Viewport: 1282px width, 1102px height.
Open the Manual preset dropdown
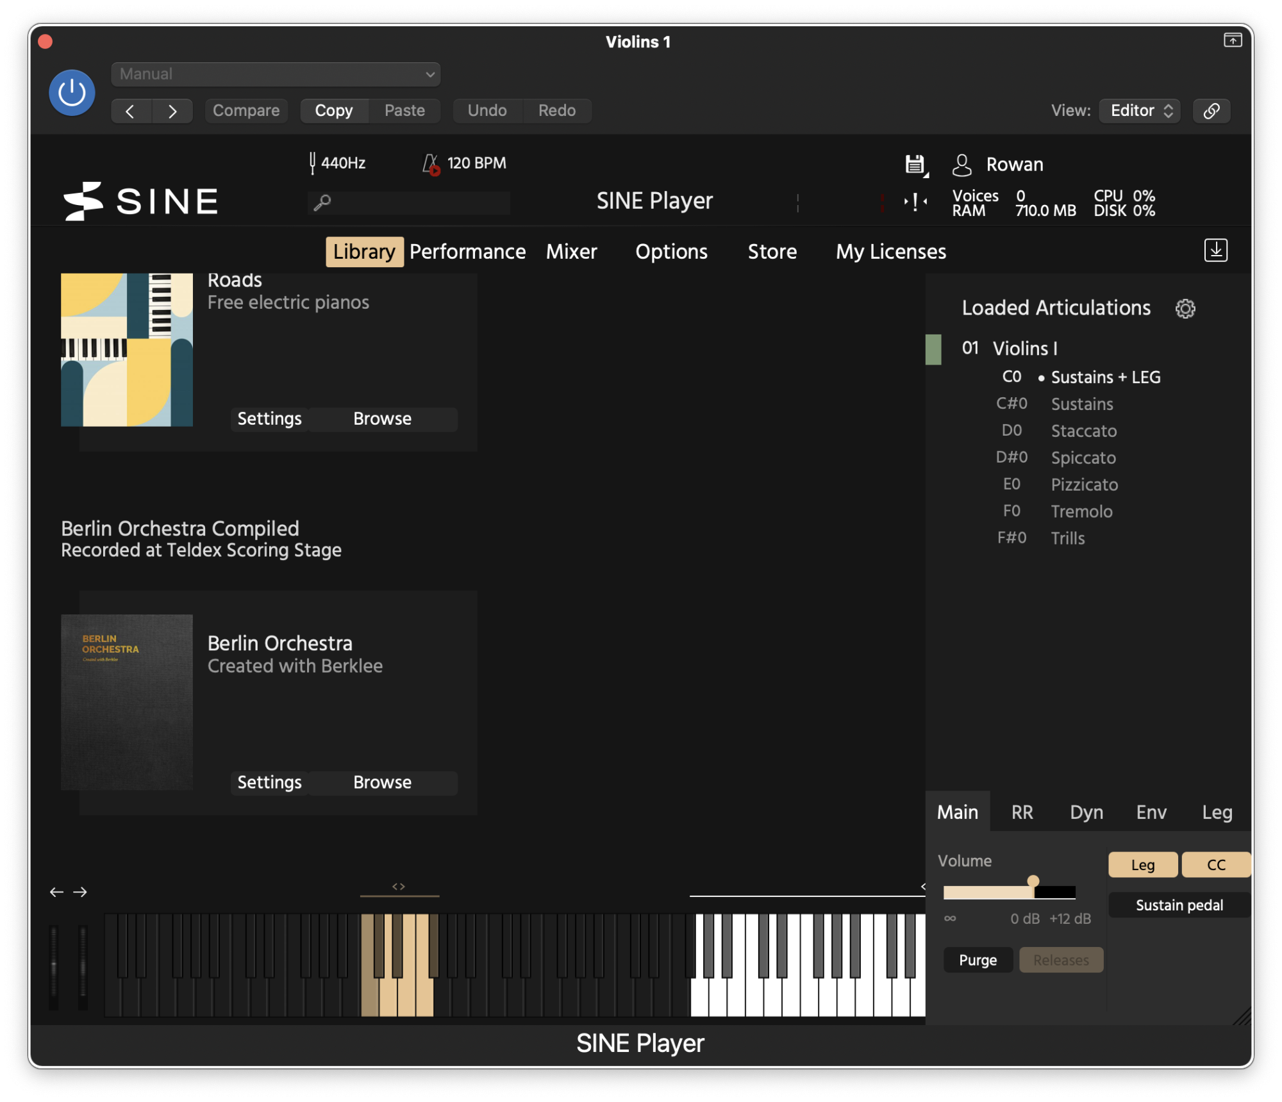click(276, 74)
